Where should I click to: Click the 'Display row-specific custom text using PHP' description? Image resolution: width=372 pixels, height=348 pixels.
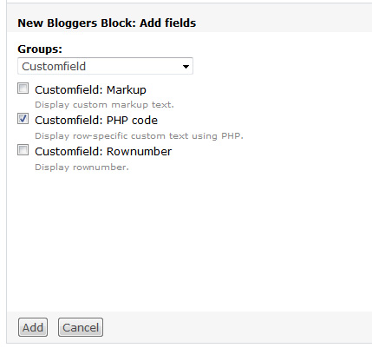click(139, 135)
